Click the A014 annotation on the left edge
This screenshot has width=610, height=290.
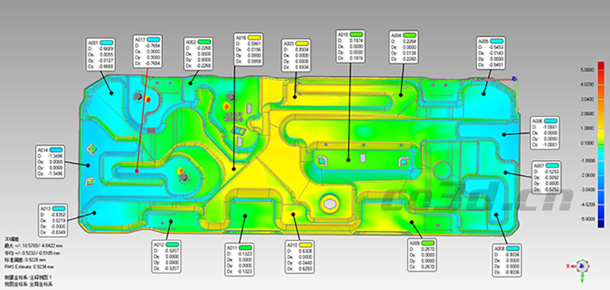point(51,162)
